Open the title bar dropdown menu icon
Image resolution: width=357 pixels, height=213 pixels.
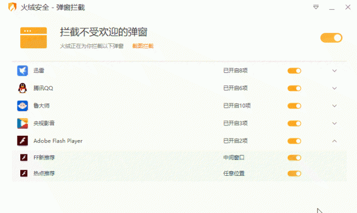[316, 7]
